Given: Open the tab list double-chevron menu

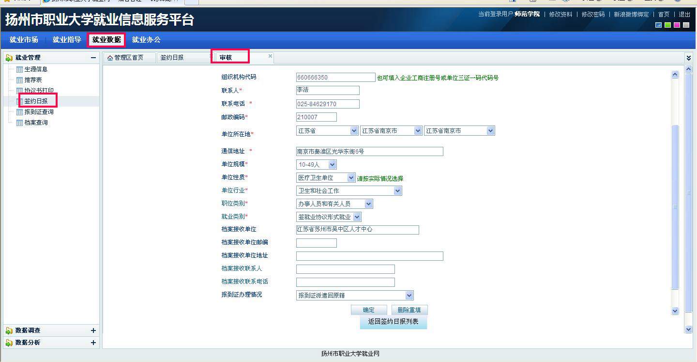Looking at the screenshot, I should click(689, 58).
